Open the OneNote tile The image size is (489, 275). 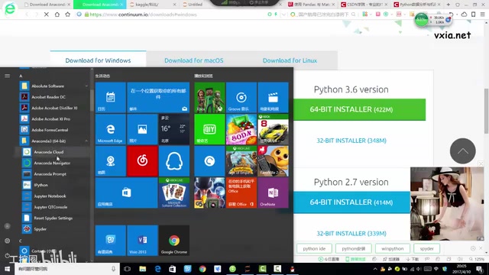tap(273, 192)
